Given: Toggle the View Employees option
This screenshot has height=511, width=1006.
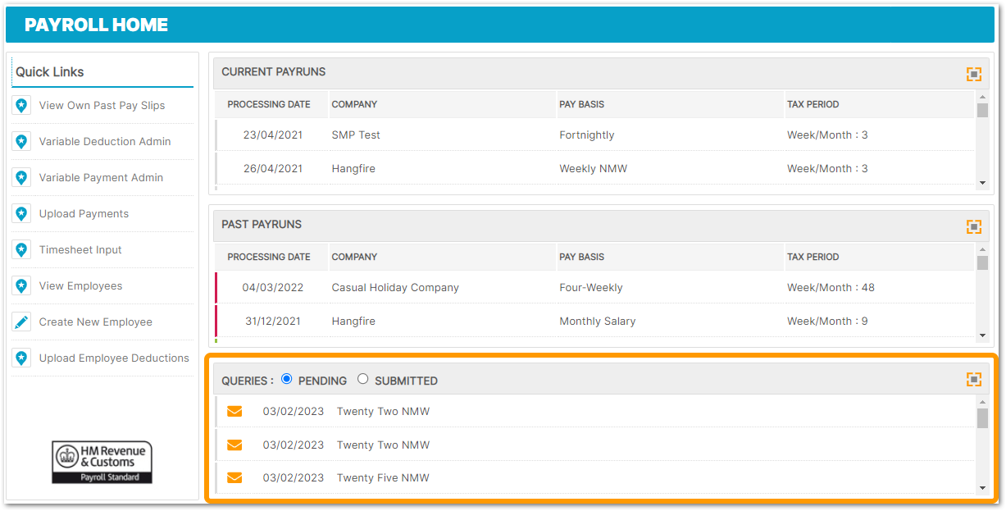Looking at the screenshot, I should [21, 285].
